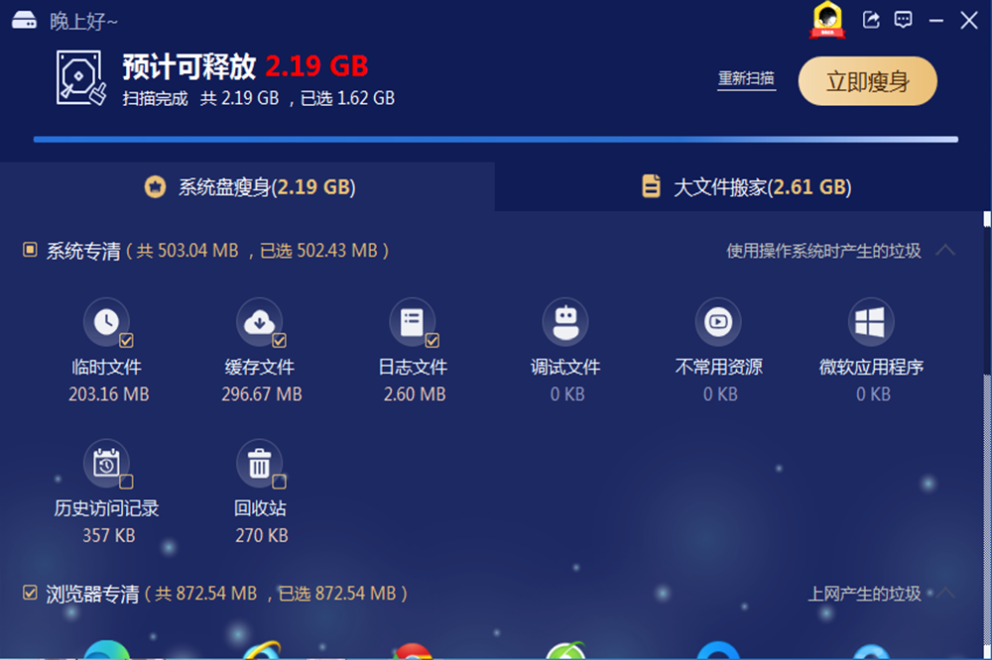Click the 203.16 MB size value
This screenshot has width=992, height=660.
pyautogui.click(x=109, y=394)
